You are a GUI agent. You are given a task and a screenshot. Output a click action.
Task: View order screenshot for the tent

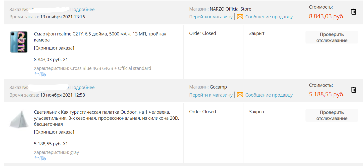coord(54,132)
